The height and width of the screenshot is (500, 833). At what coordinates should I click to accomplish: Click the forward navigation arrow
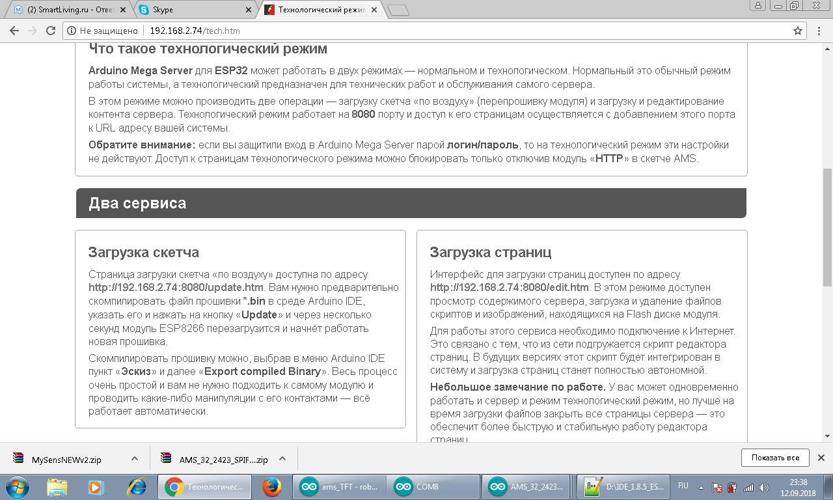pyautogui.click(x=33, y=31)
